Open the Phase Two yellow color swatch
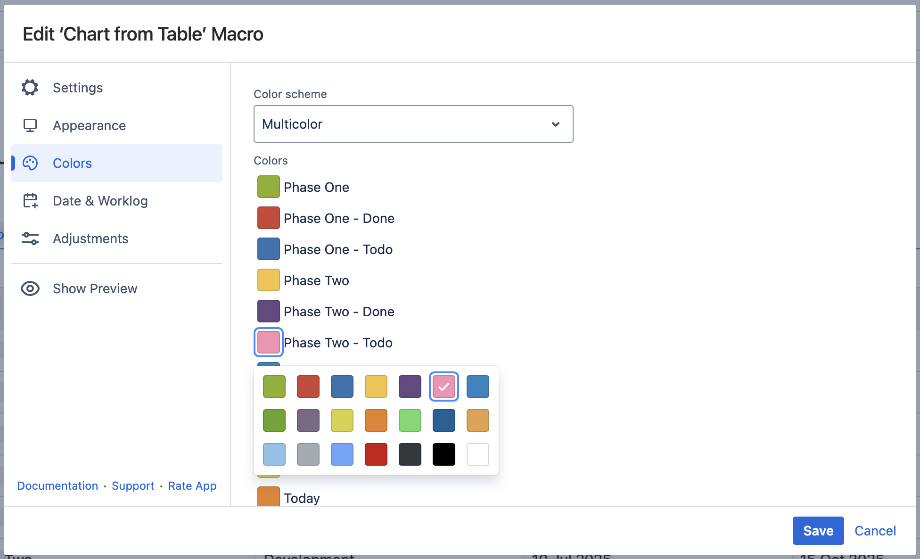Viewport: 920px width, 559px height. [x=269, y=280]
